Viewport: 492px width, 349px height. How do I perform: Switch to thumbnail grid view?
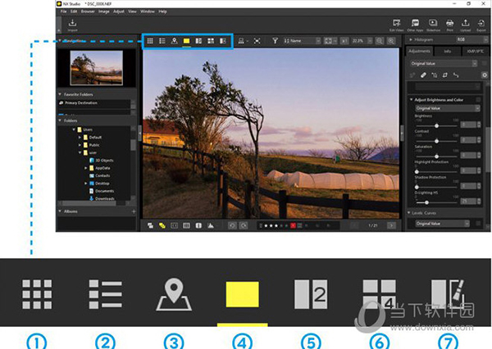tap(150, 41)
